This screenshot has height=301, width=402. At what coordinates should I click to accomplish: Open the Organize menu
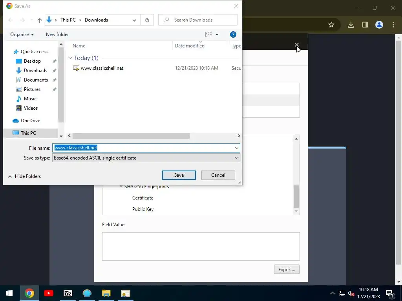(22, 34)
